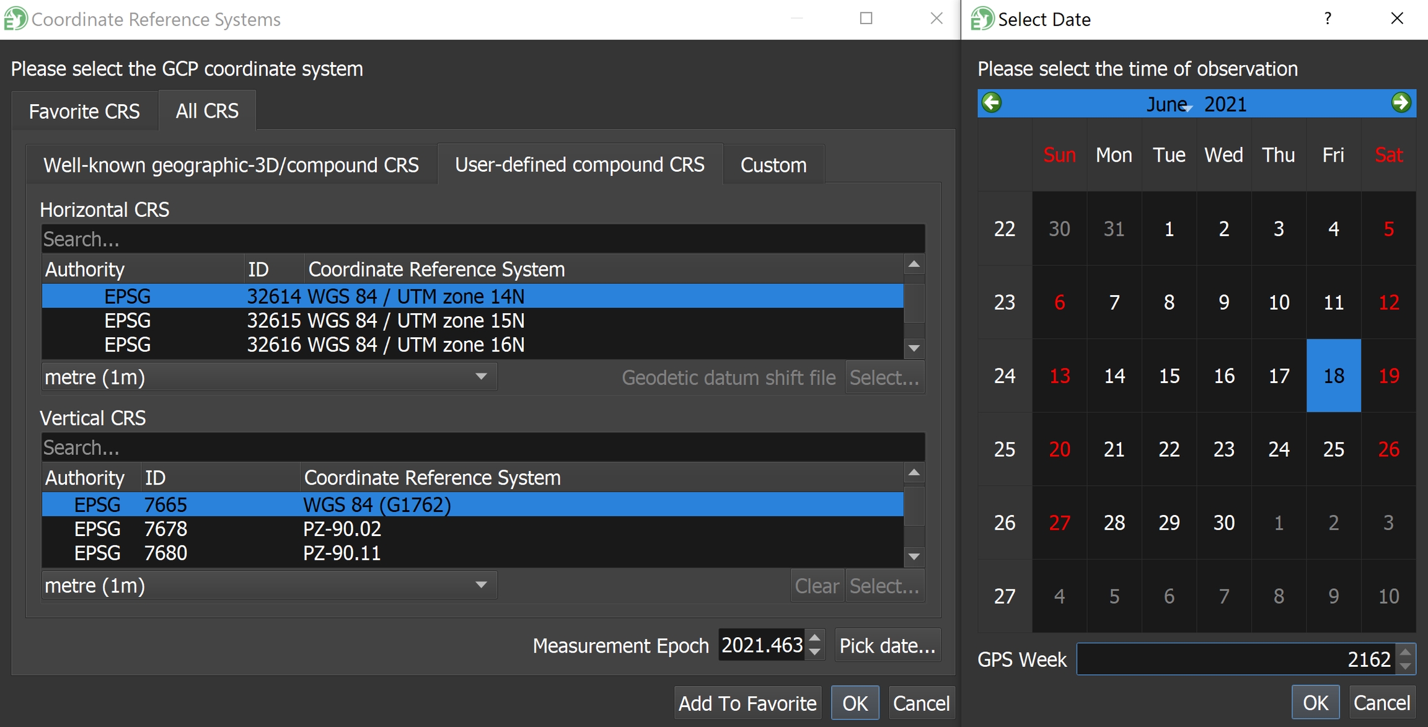Click the Pick date... button
This screenshot has height=727, width=1428.
pyautogui.click(x=887, y=645)
